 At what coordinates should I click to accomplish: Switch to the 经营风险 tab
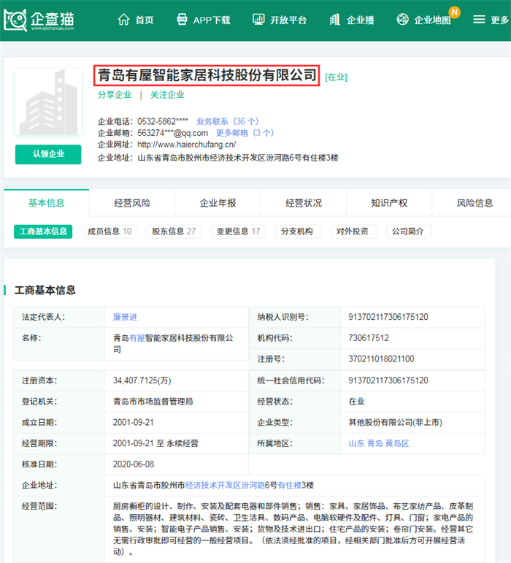click(132, 203)
